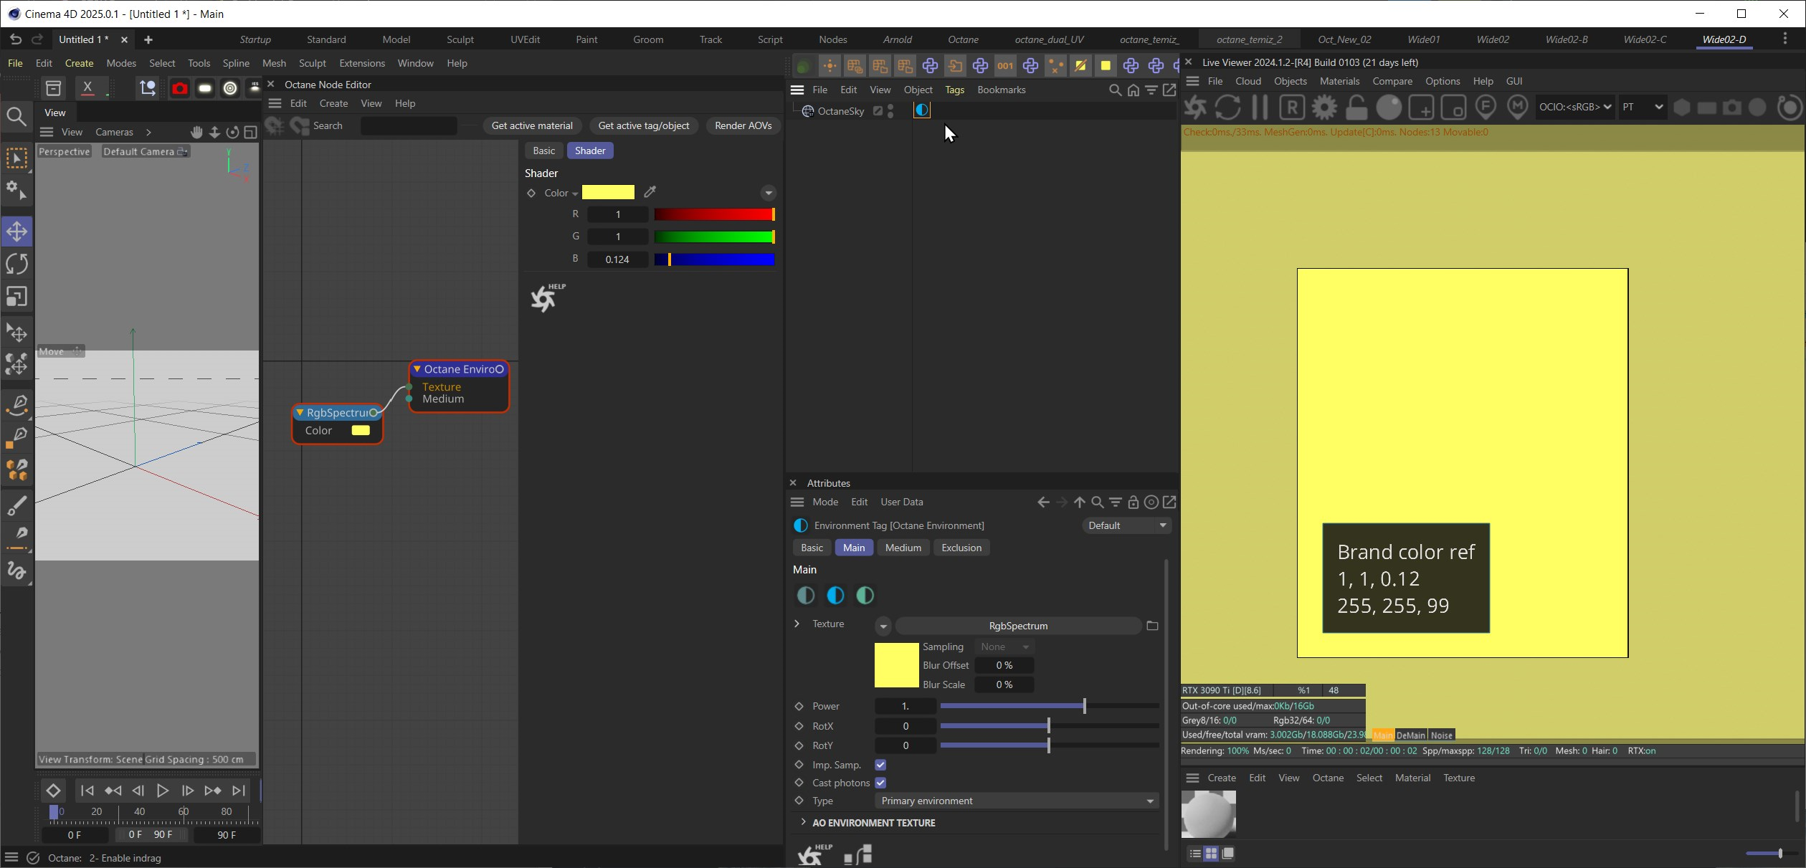Toggle OctaneSky visibility dots
The height and width of the screenshot is (868, 1806).
[890, 111]
